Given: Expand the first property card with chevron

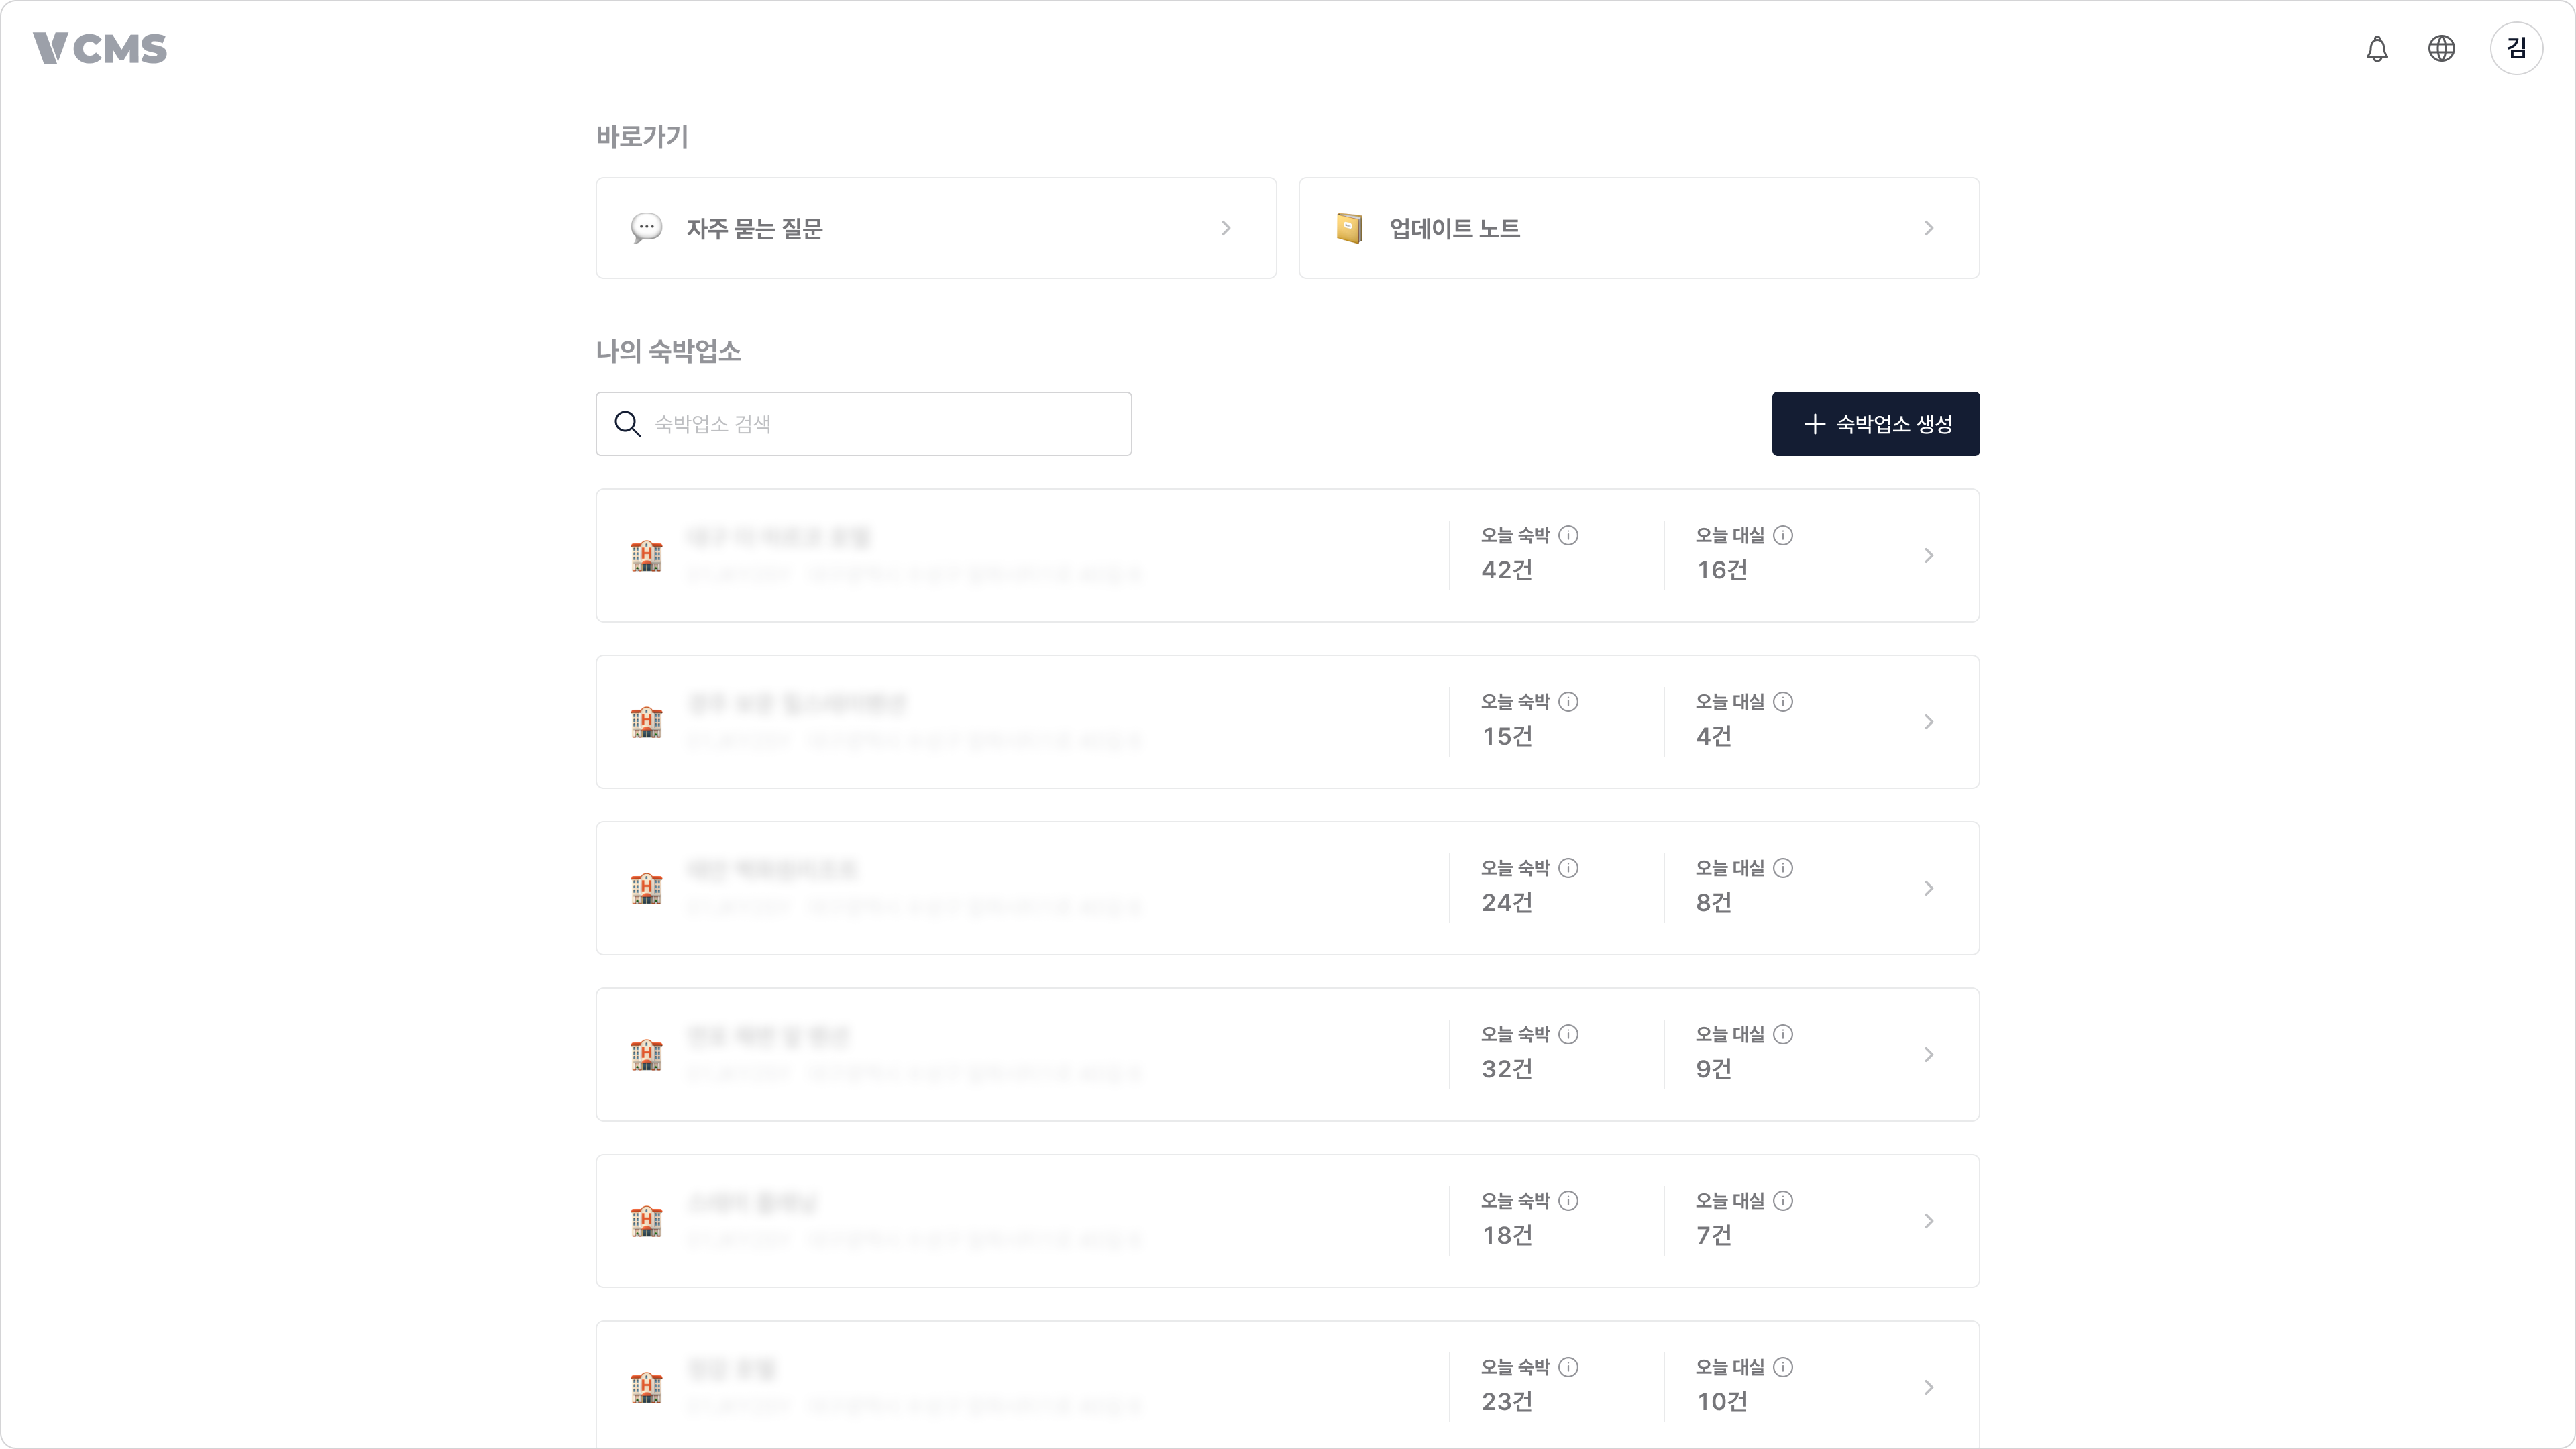Looking at the screenshot, I should [1929, 555].
